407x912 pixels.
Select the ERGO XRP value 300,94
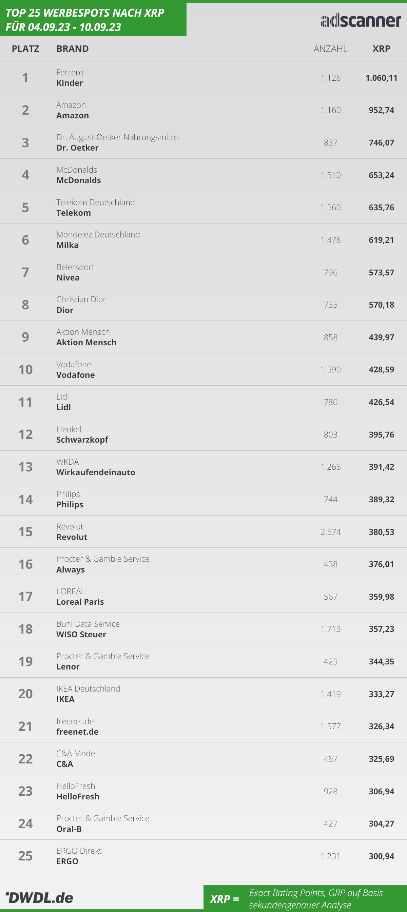(x=381, y=856)
